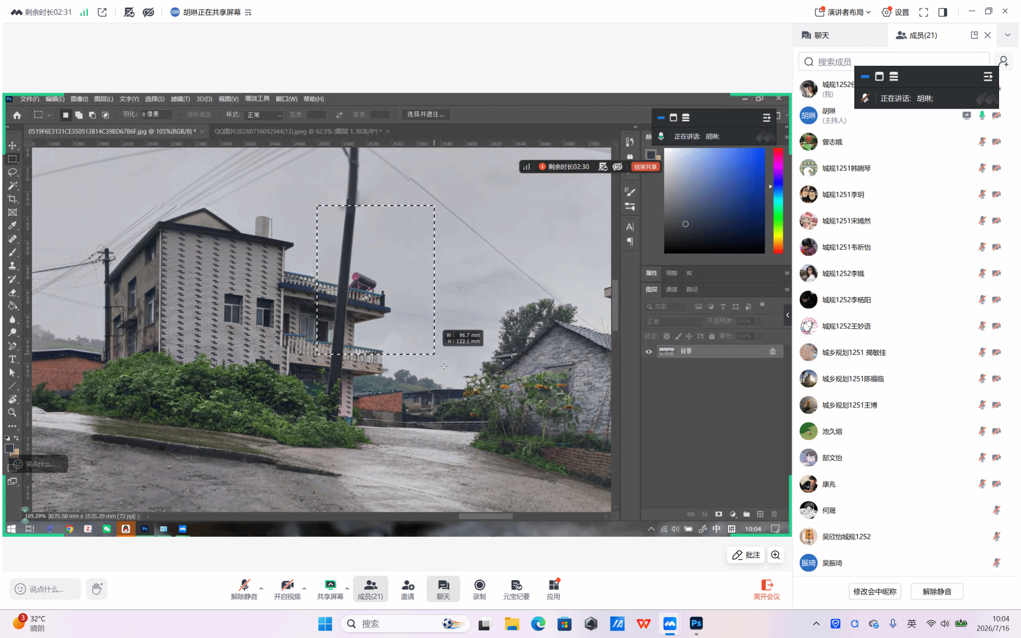Select the Move tool in shared Photoshop
Screen dimensions: 1021x638
point(12,146)
